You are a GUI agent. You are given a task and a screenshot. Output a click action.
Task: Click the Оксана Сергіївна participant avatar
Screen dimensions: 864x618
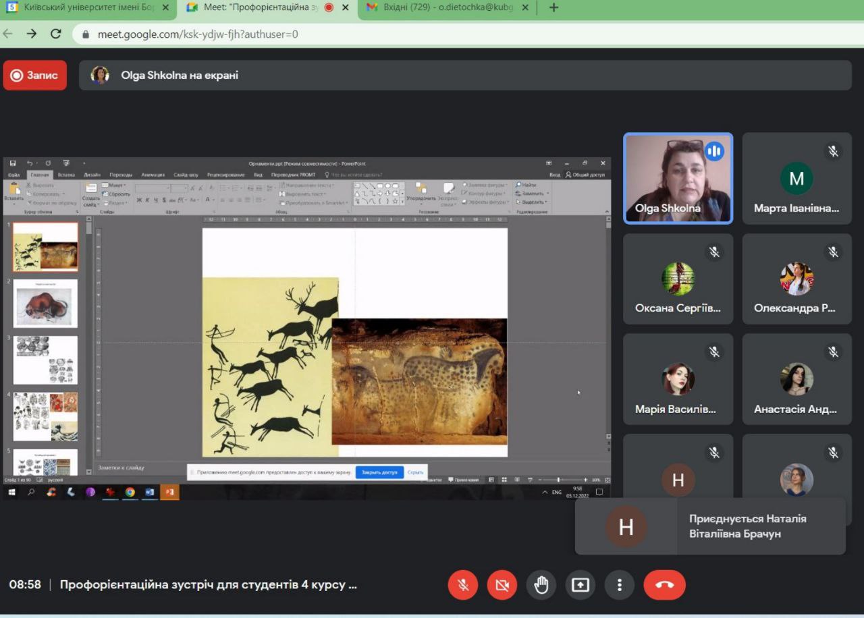click(x=678, y=279)
